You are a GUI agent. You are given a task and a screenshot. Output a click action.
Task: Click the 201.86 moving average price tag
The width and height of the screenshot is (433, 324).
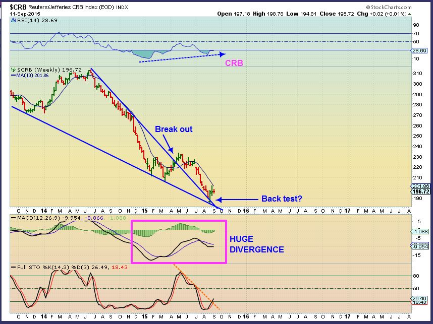pos(421,186)
